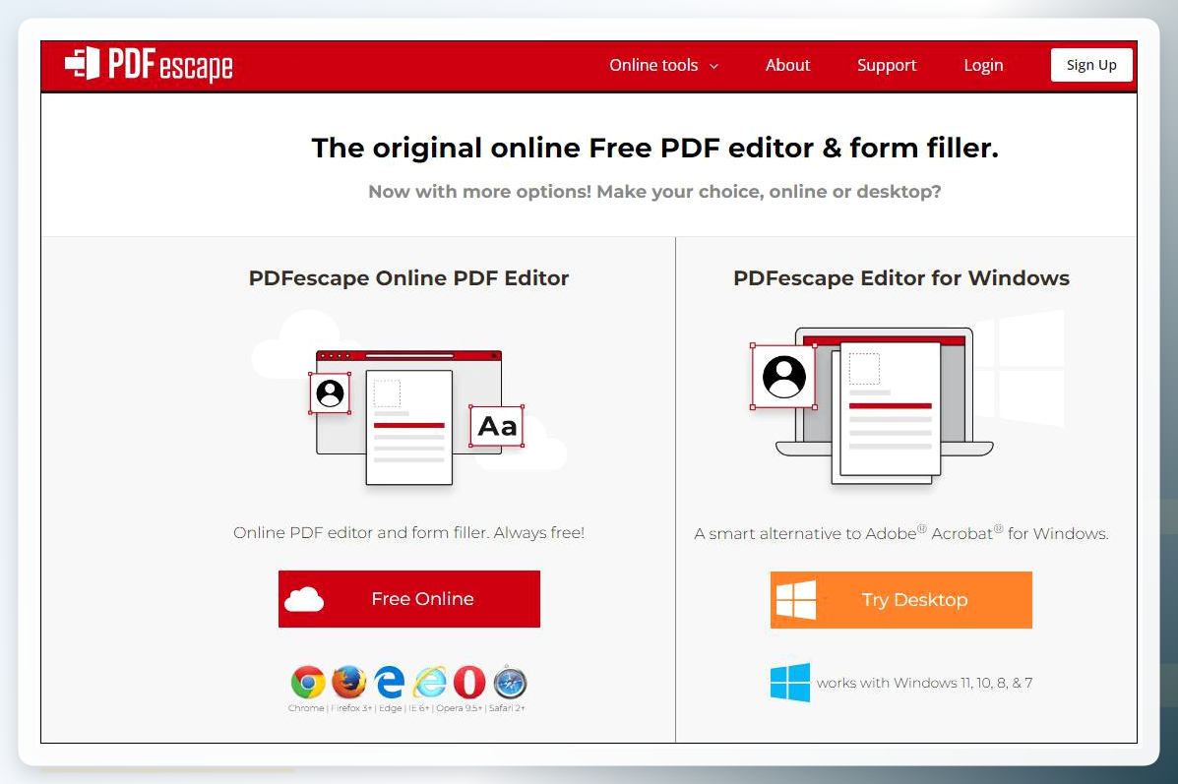Click the 'Now with more options!' subheading
1178x784 pixels.
point(654,192)
